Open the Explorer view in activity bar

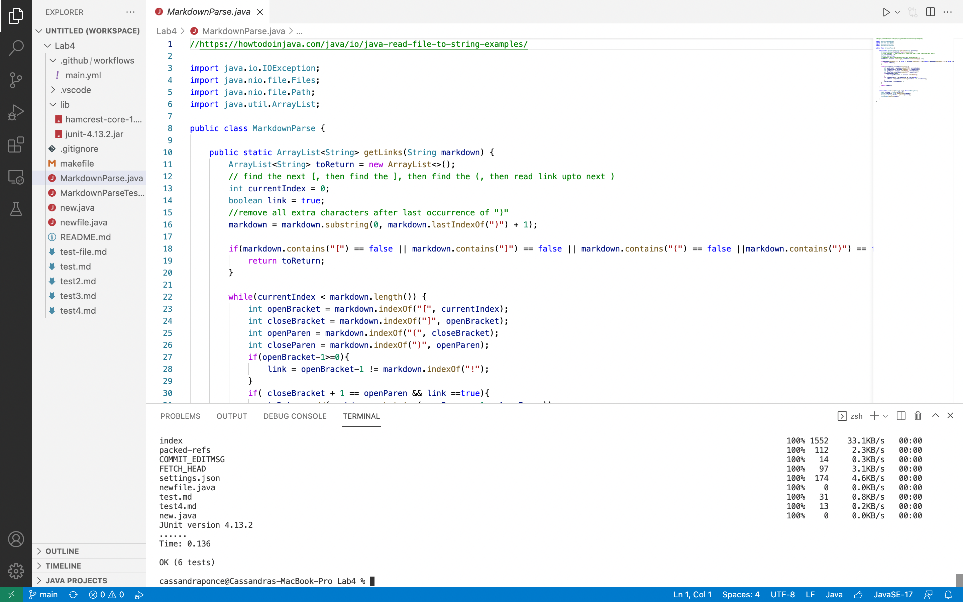point(16,16)
